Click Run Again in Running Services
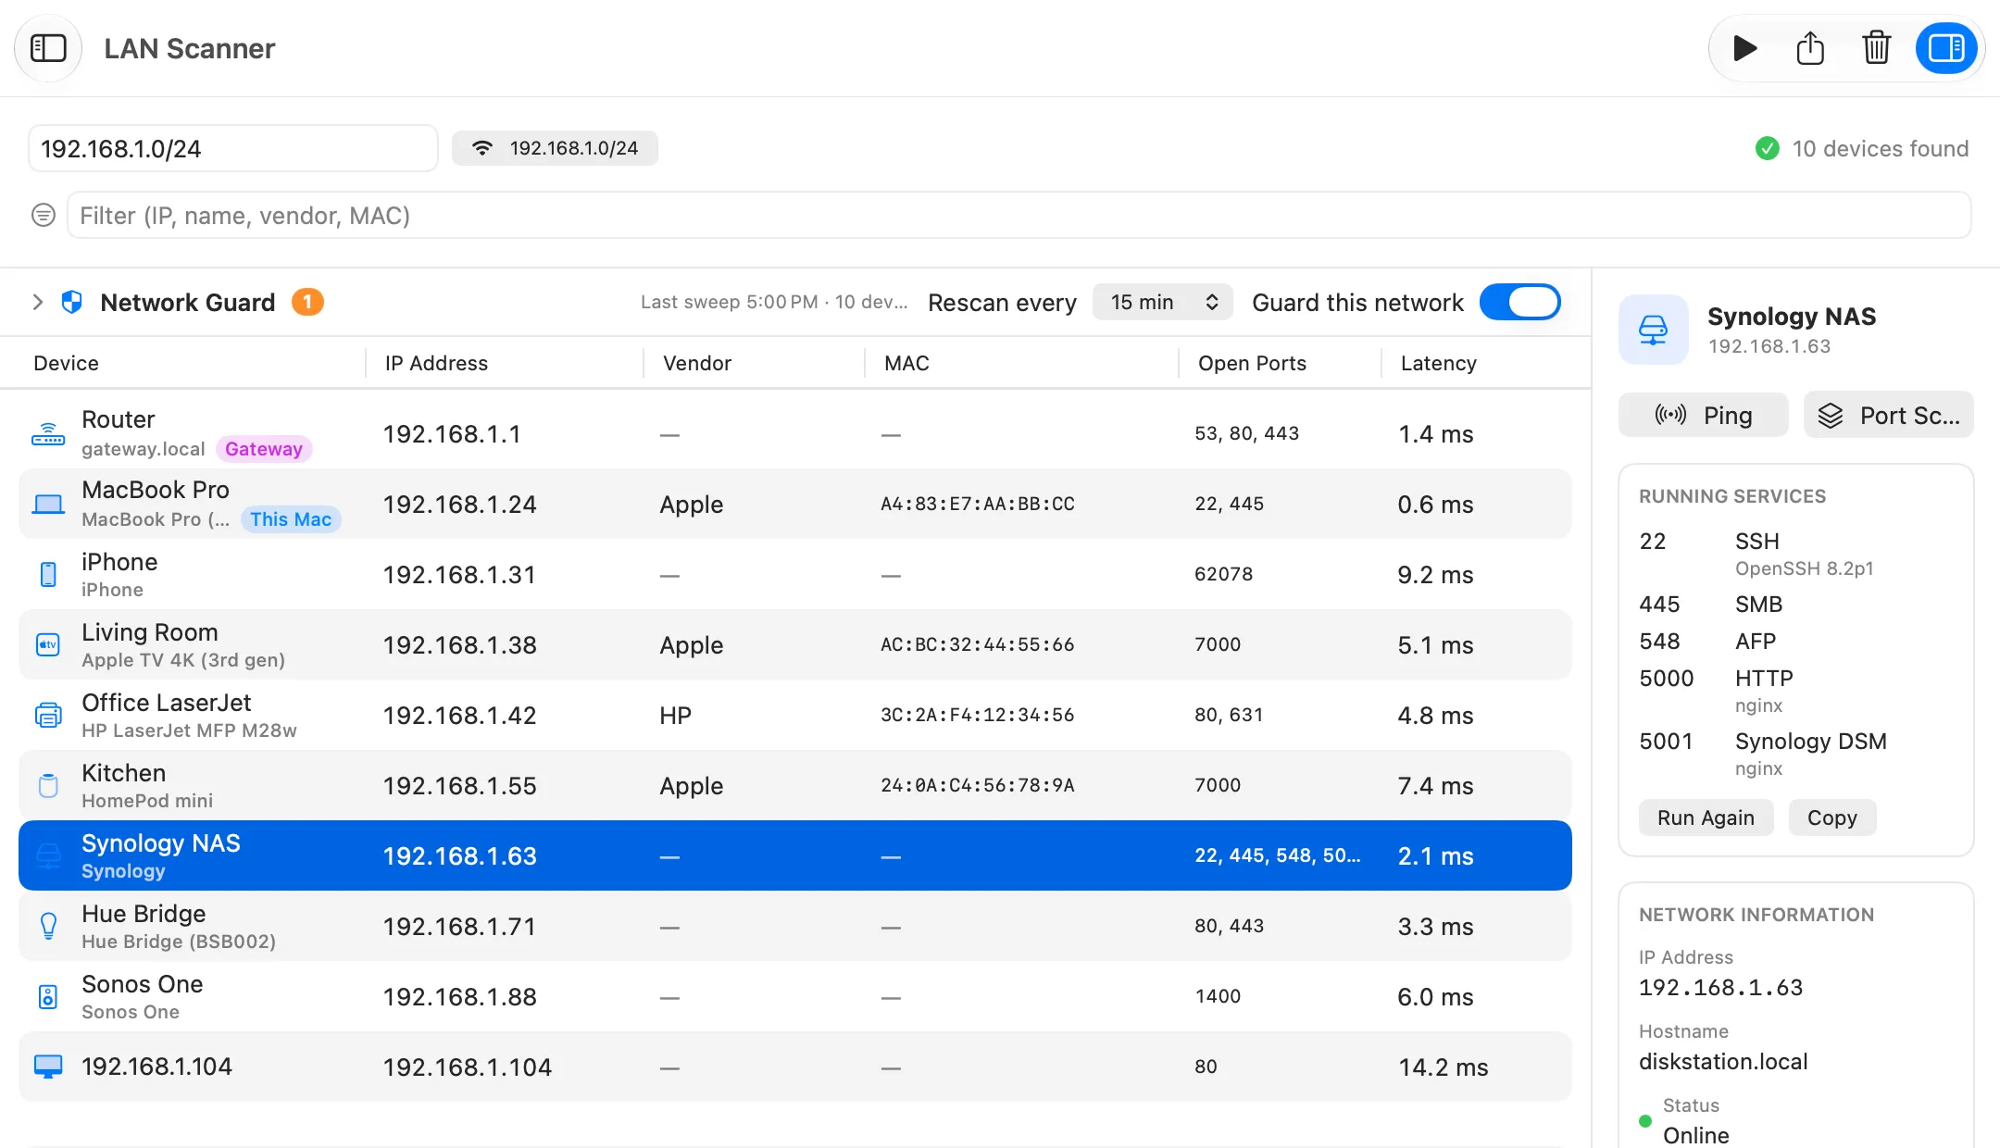 point(1706,818)
